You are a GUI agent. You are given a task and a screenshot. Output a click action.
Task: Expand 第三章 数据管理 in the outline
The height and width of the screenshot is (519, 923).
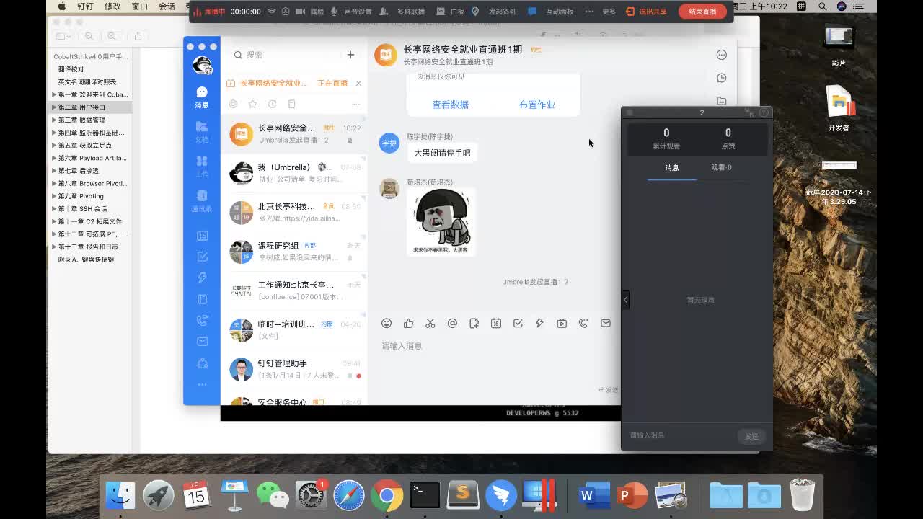[x=54, y=120]
